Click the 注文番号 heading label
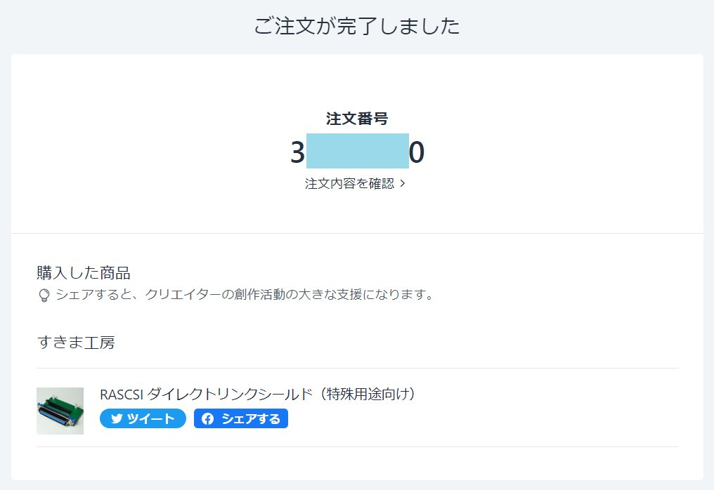The width and height of the screenshot is (714, 490). 357,119
